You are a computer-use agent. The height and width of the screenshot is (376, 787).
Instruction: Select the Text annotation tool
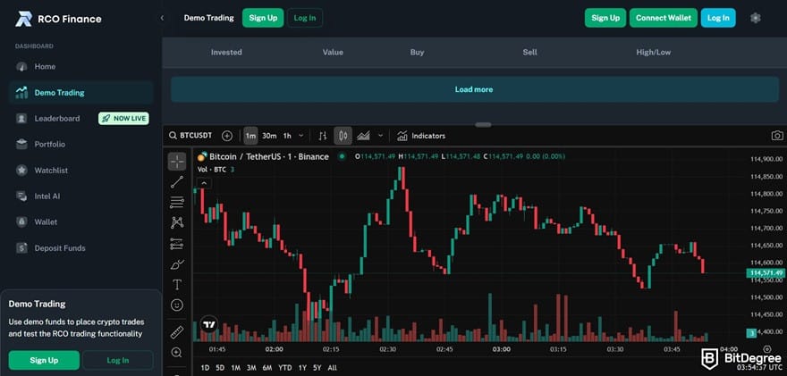(177, 285)
